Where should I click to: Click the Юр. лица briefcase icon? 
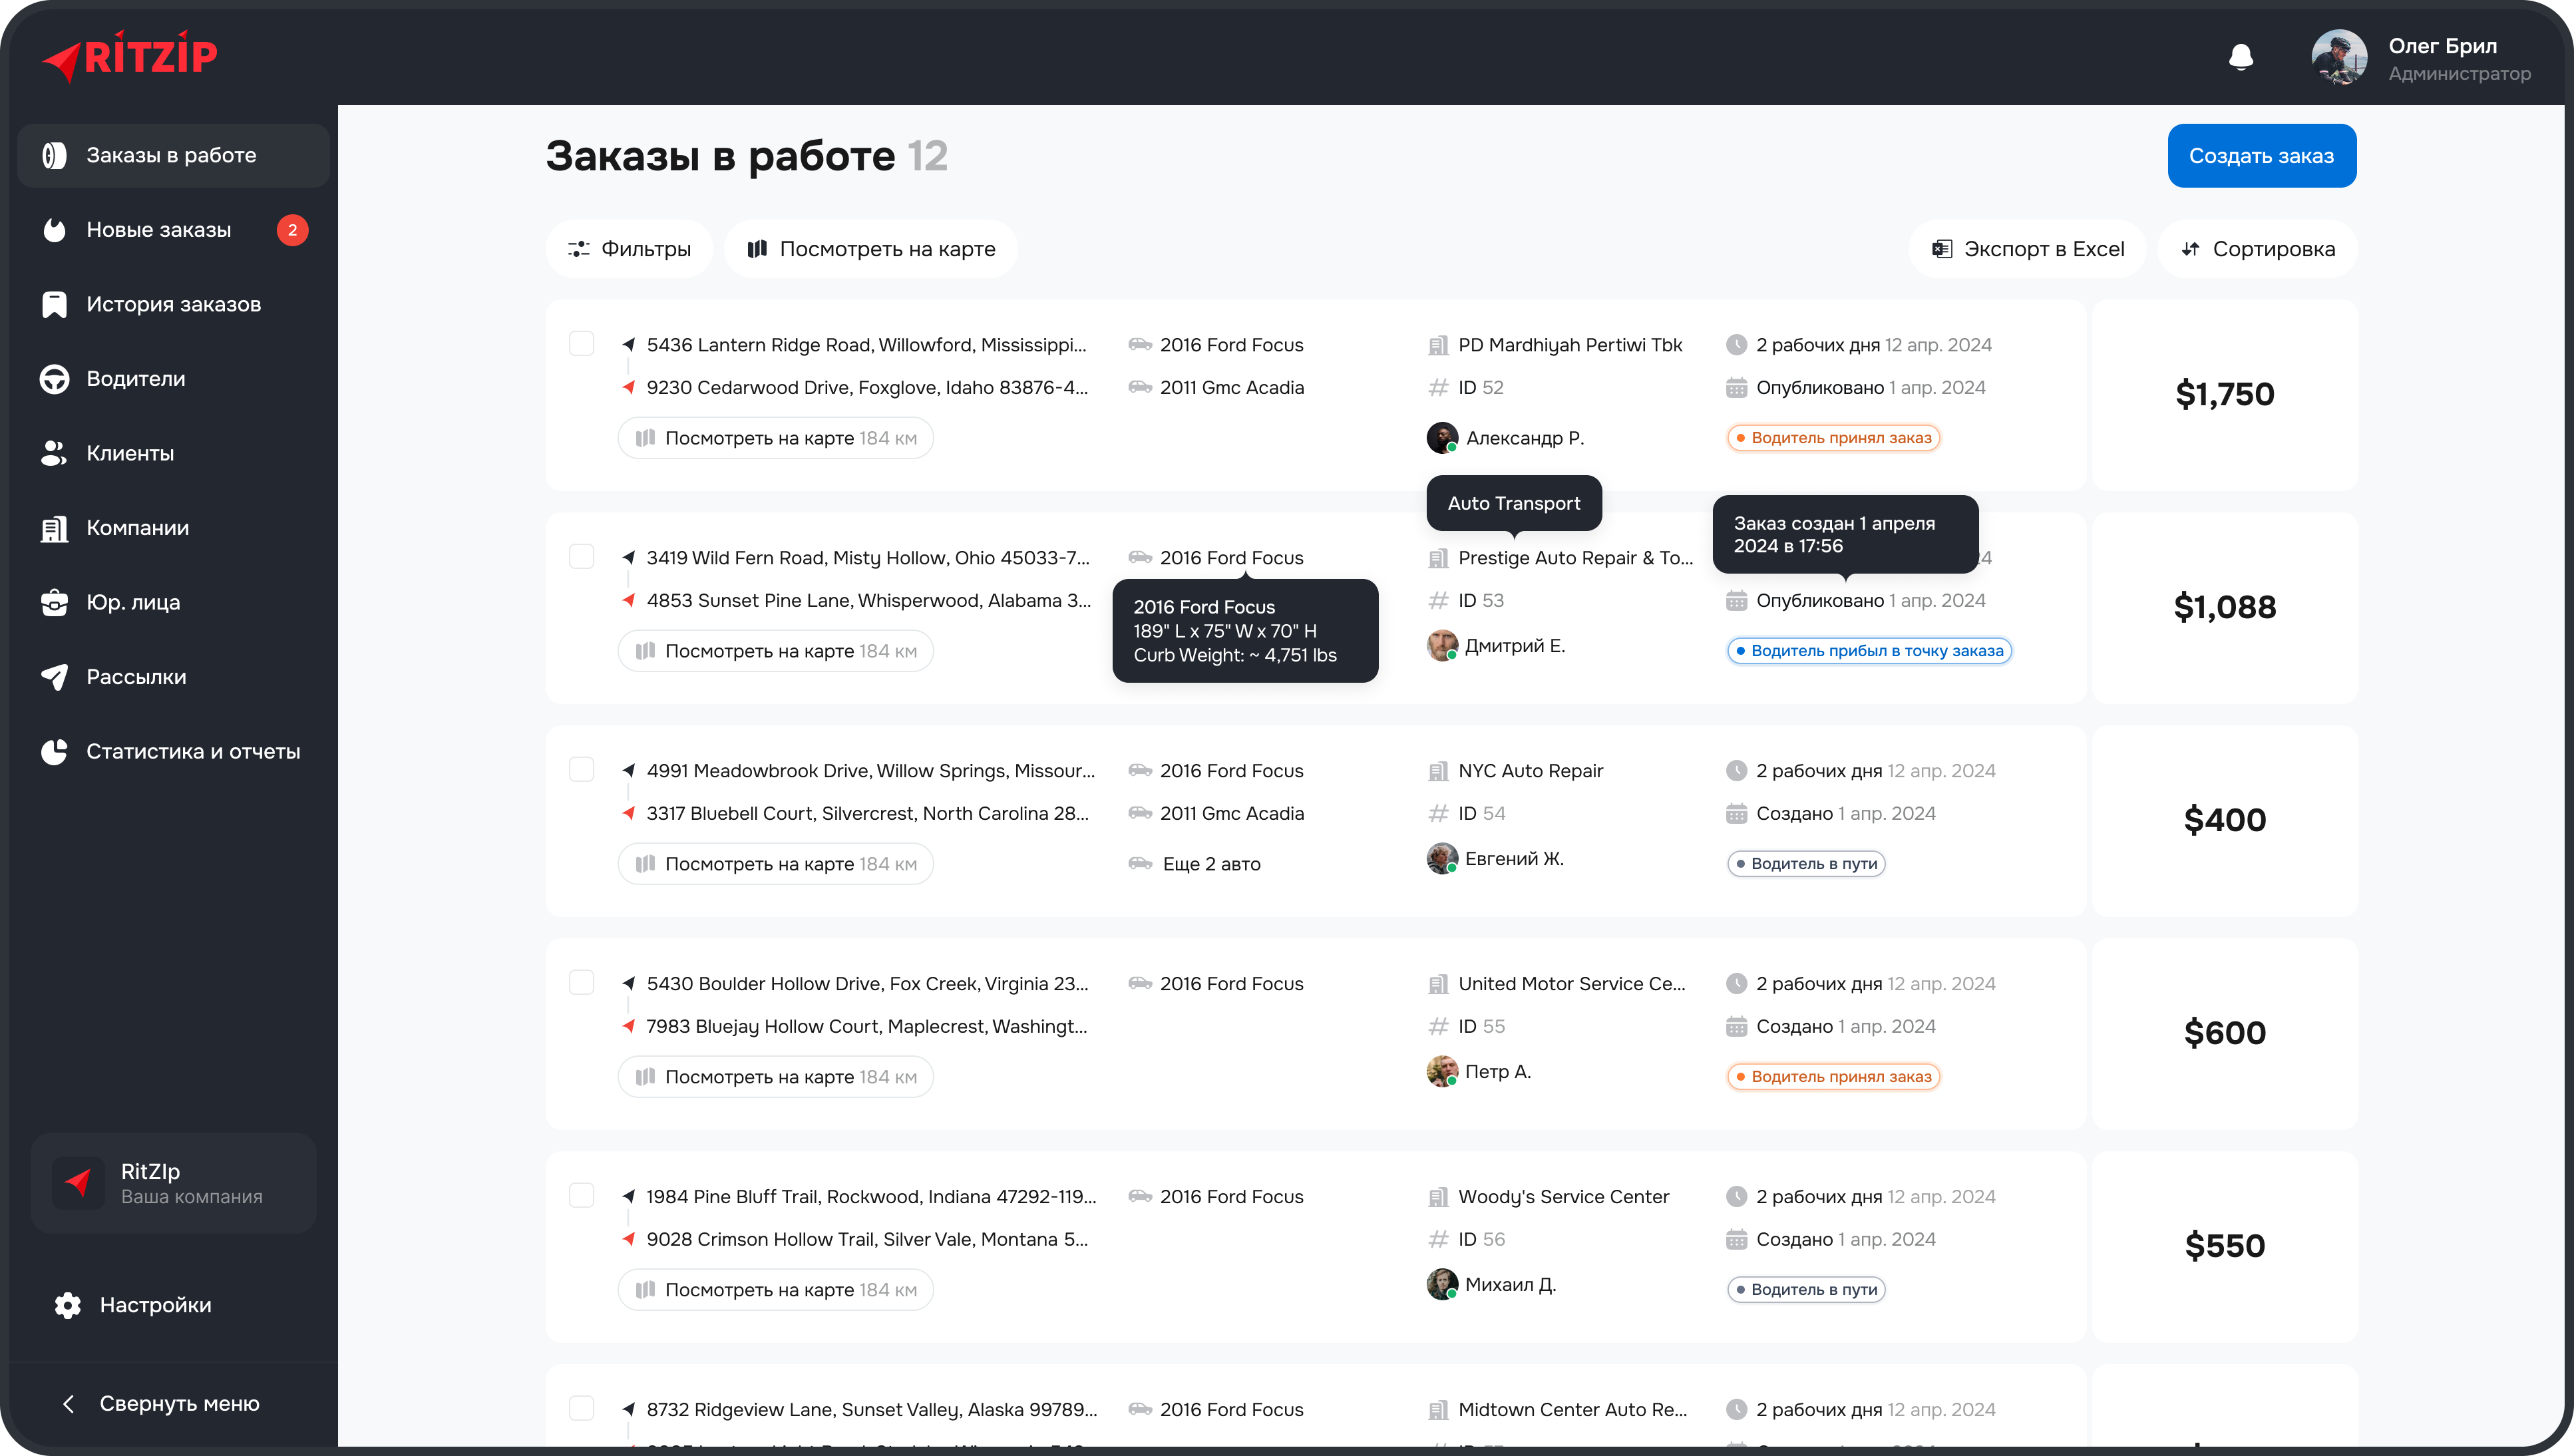click(x=54, y=602)
